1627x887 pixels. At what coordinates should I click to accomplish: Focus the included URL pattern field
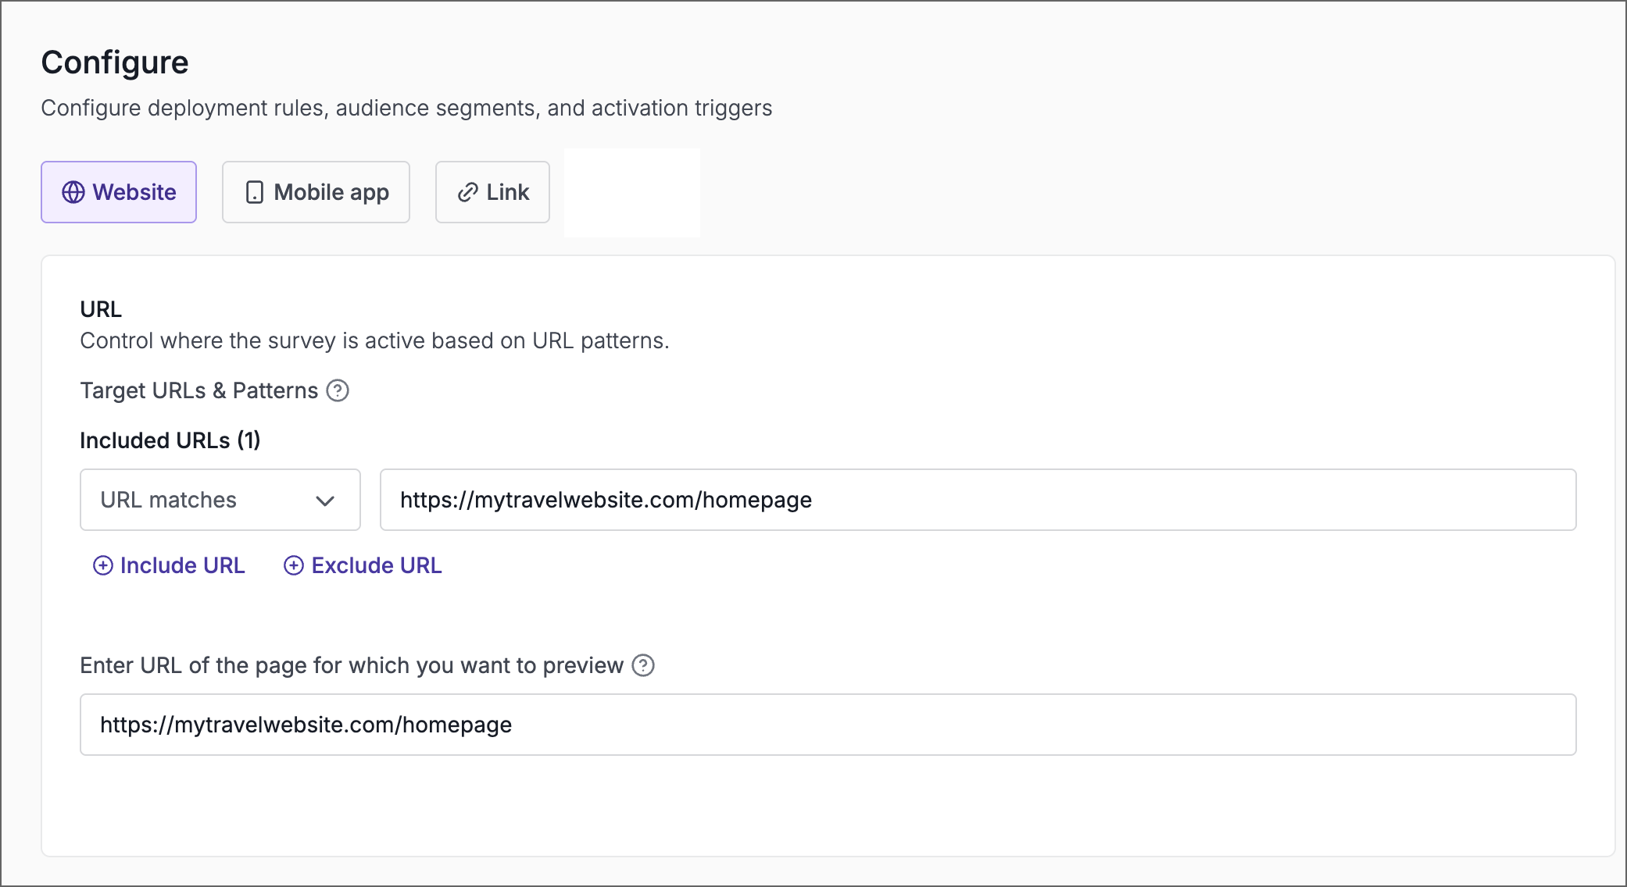coord(977,500)
